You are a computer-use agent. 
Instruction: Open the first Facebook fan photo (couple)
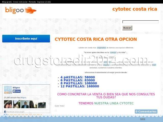pos(8,104)
